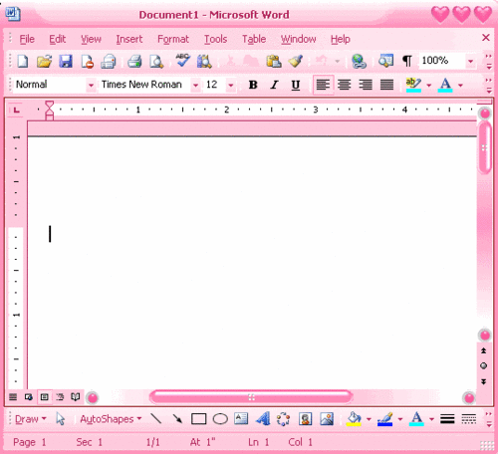Apply the highlight color swatch
498x454 pixels.
[413, 85]
